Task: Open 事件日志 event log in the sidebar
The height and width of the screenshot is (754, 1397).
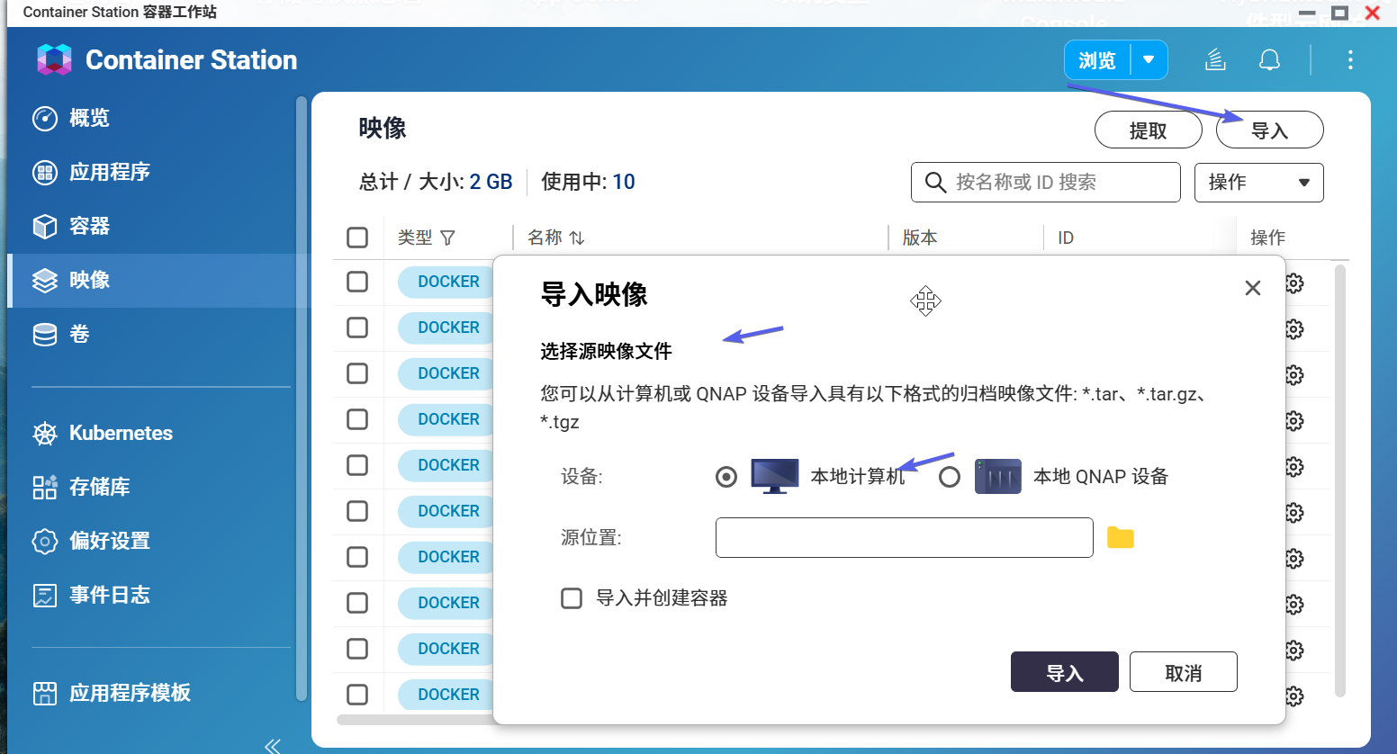Action: (x=90, y=595)
